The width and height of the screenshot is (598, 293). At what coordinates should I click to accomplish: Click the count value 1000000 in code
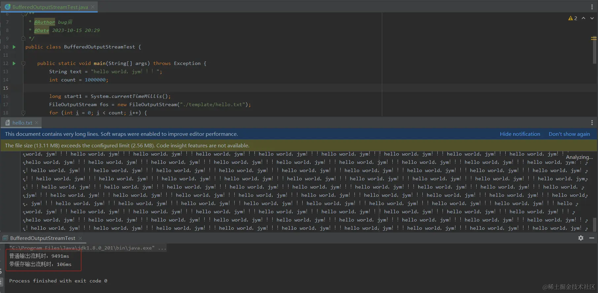[95, 80]
